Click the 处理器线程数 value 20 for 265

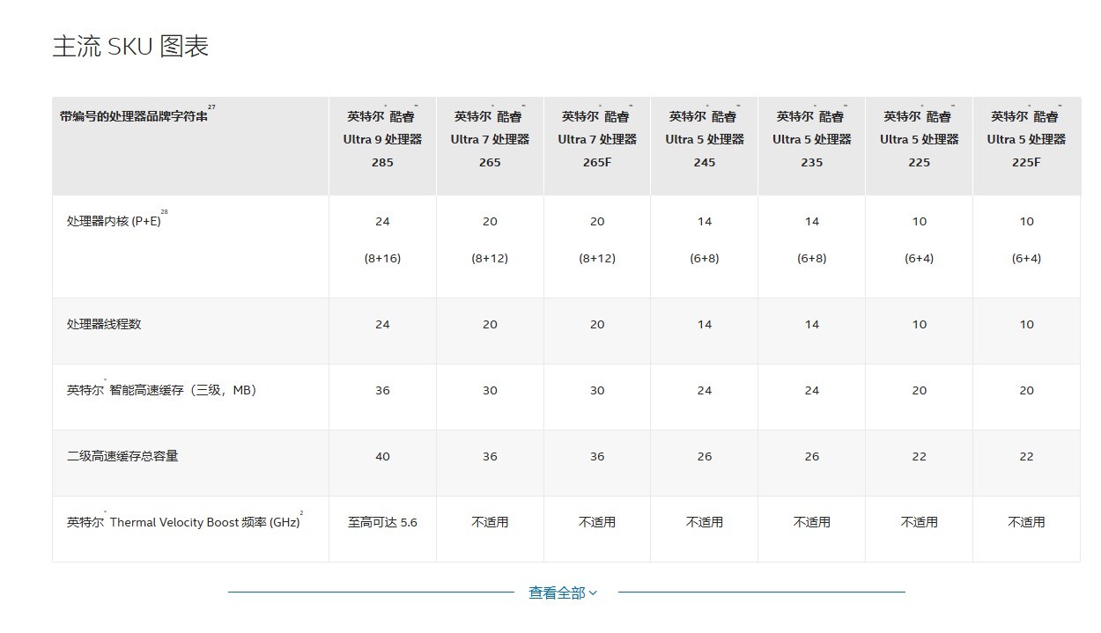pyautogui.click(x=490, y=324)
